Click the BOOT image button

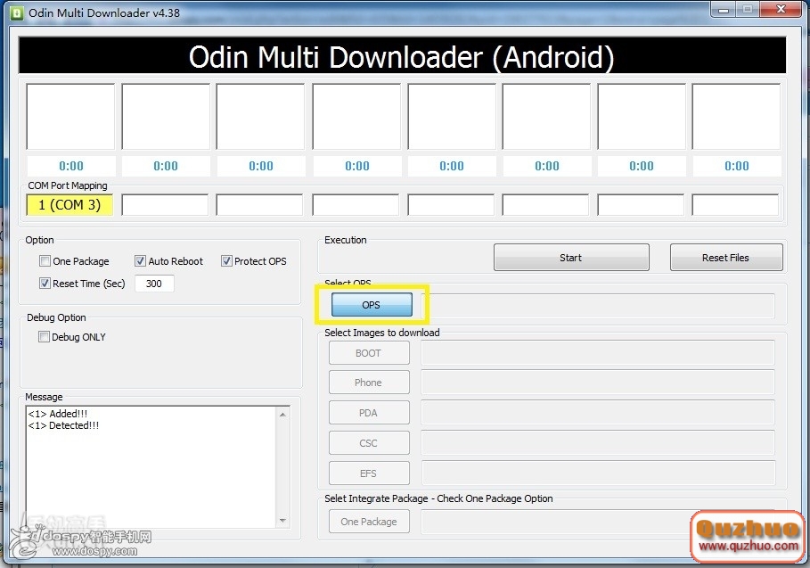369,353
